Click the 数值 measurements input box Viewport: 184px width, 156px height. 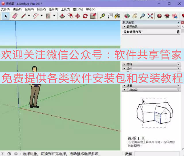(x=157, y=154)
